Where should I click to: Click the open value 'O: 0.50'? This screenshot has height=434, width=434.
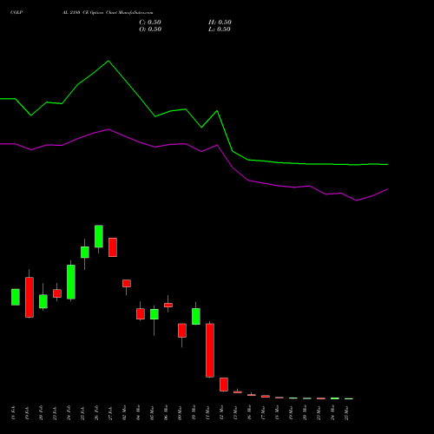click(x=150, y=30)
